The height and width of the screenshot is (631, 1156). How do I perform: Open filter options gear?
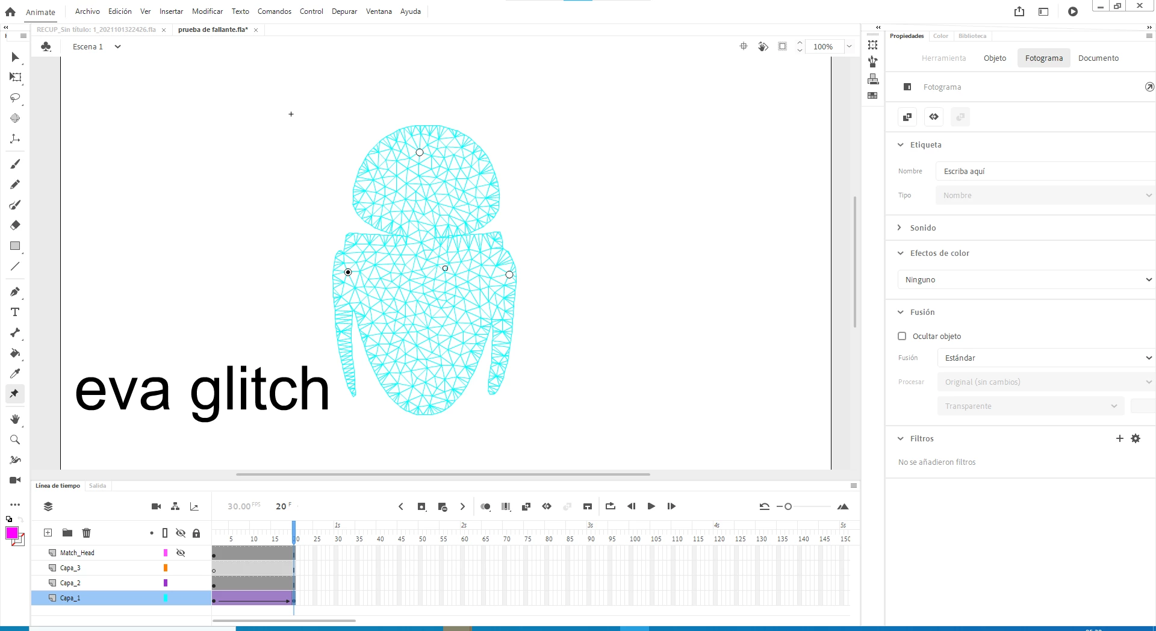point(1136,438)
